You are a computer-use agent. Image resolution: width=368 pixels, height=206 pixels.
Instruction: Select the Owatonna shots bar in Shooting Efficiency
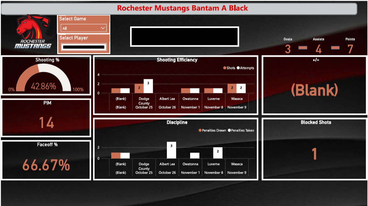(185, 91)
